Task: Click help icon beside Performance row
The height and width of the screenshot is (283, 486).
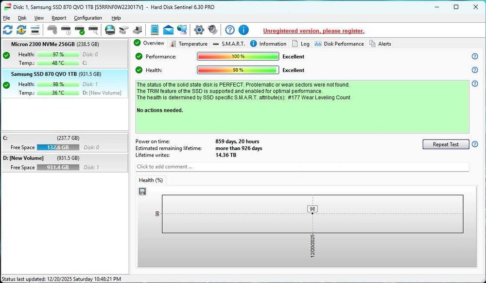Action: pos(475,56)
